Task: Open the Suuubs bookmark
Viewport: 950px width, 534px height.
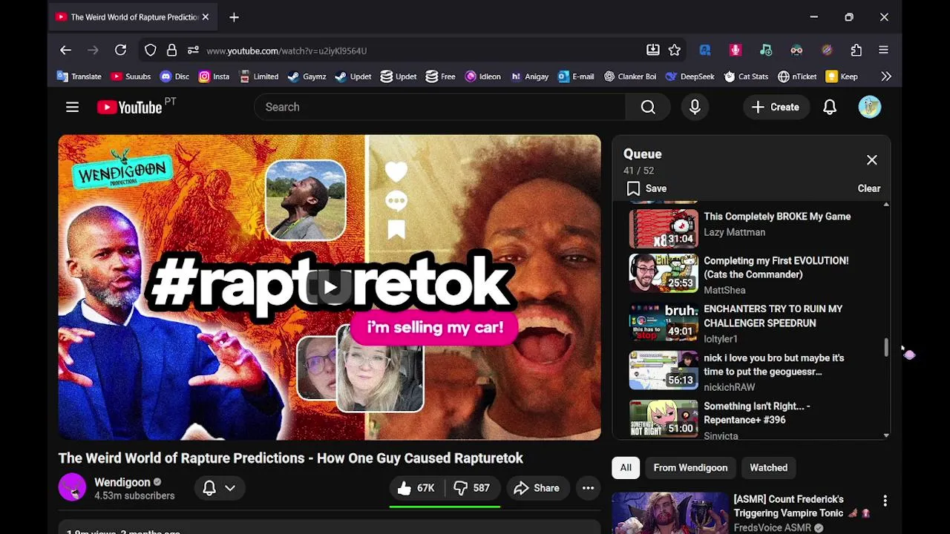Action: (x=131, y=76)
